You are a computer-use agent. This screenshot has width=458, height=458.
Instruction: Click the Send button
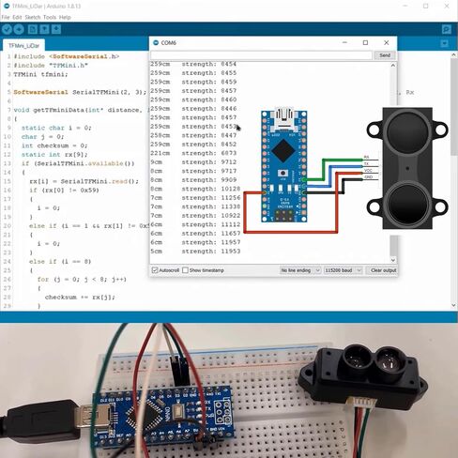pyautogui.click(x=385, y=55)
